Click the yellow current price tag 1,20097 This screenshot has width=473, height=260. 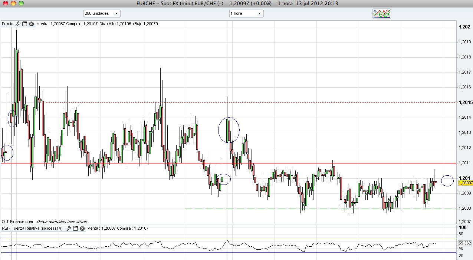[465, 183]
